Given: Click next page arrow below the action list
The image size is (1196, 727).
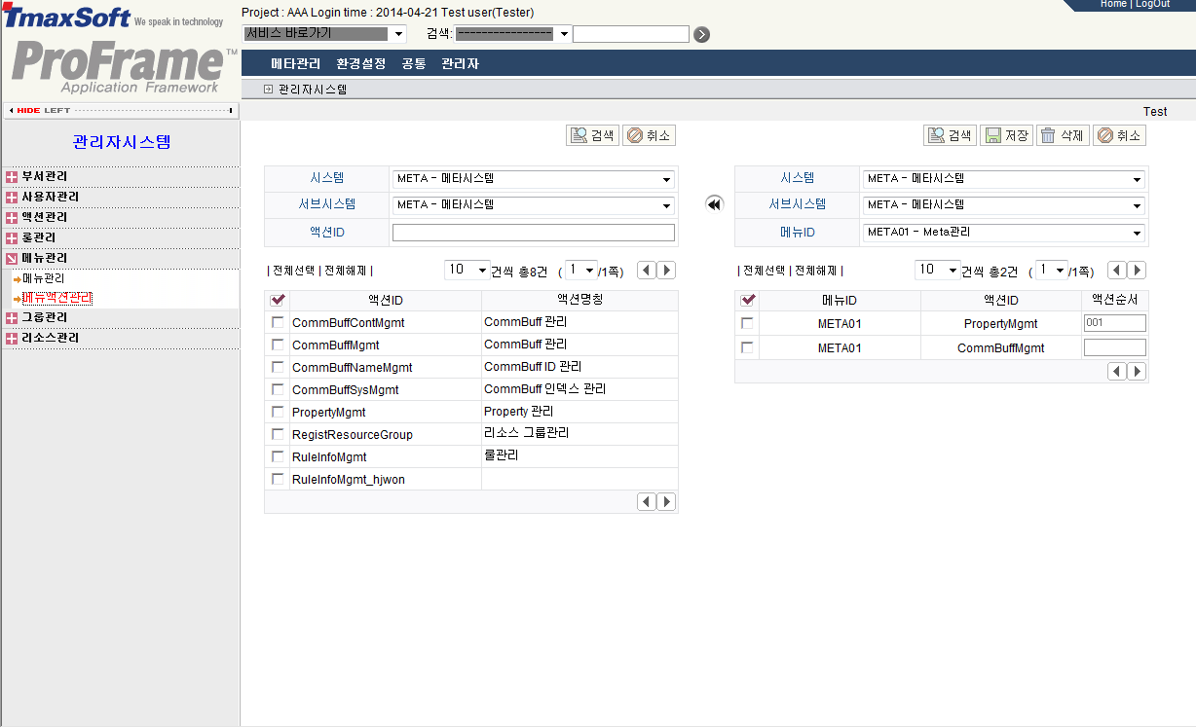Looking at the screenshot, I should click(665, 501).
